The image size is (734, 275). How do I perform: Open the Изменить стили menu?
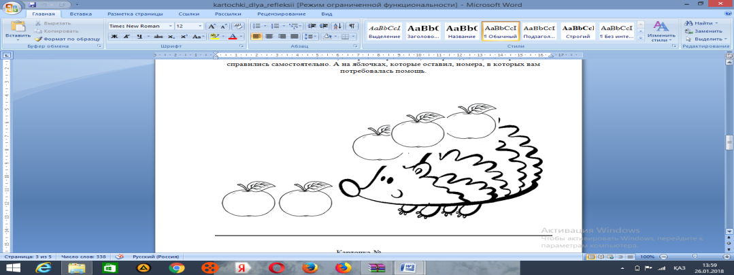[661, 31]
